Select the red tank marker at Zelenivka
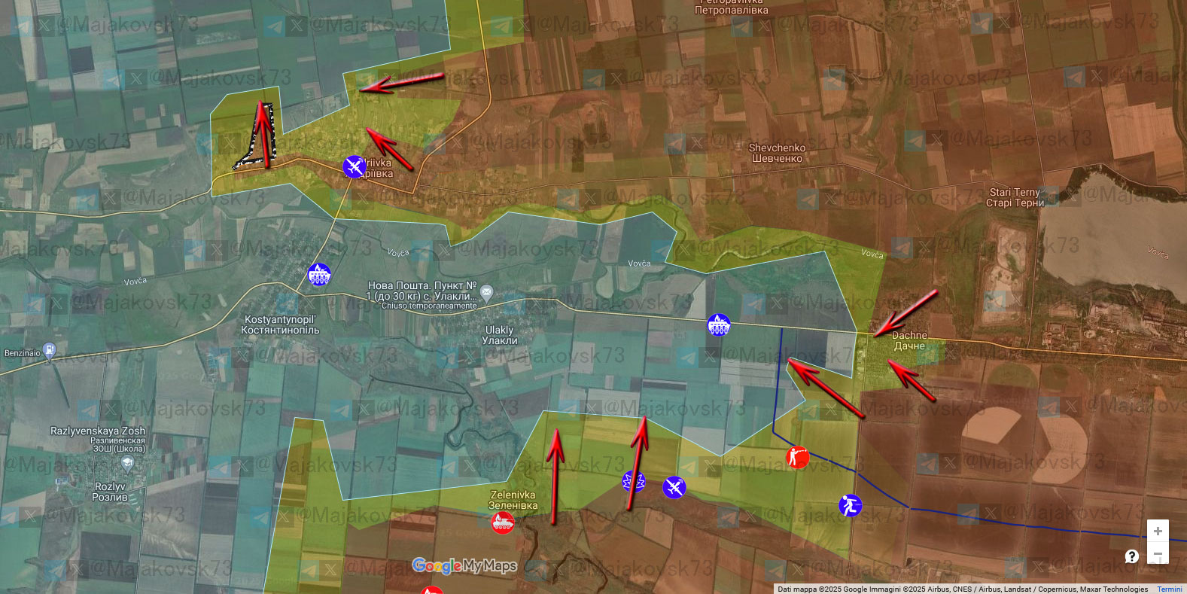Image resolution: width=1187 pixels, height=594 pixels. click(503, 522)
